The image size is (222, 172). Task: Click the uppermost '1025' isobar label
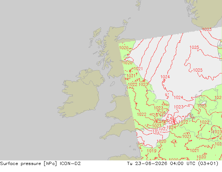(194, 47)
